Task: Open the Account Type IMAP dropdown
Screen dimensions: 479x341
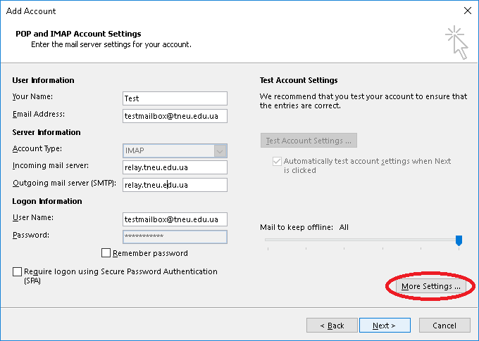Action: (x=175, y=150)
